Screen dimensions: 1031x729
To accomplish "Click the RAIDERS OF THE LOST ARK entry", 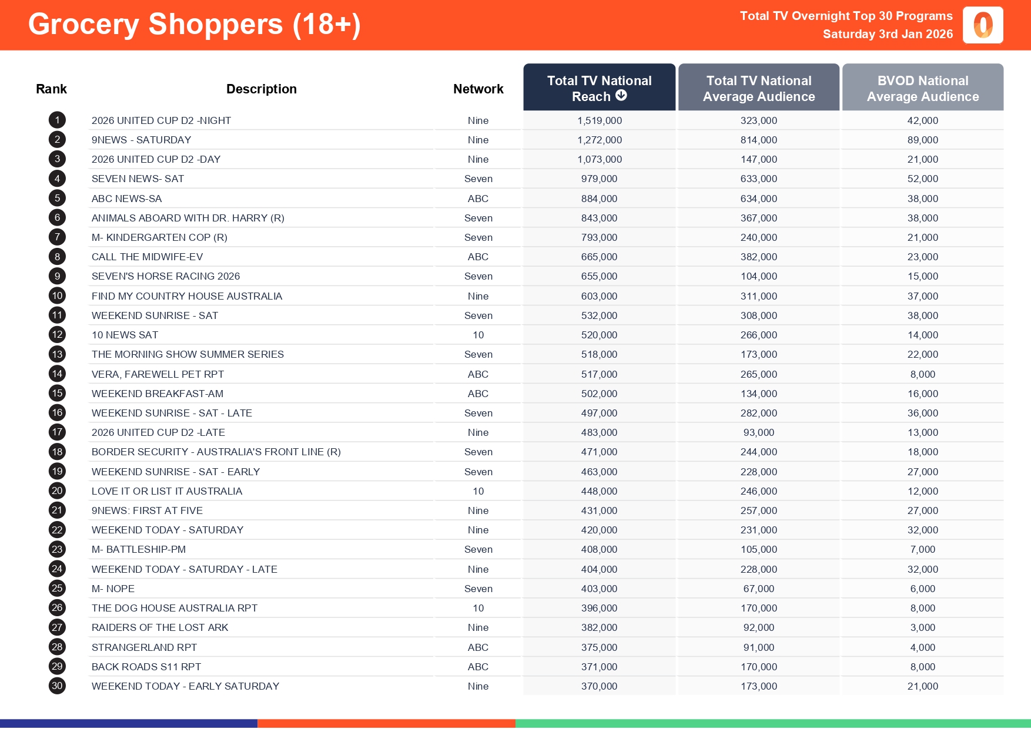I will point(159,627).
